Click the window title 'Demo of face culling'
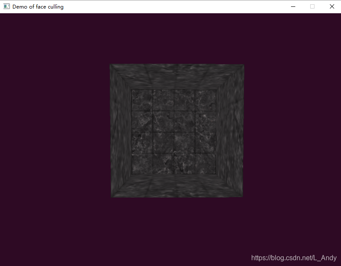This screenshot has height=266, width=341. tap(38, 7)
